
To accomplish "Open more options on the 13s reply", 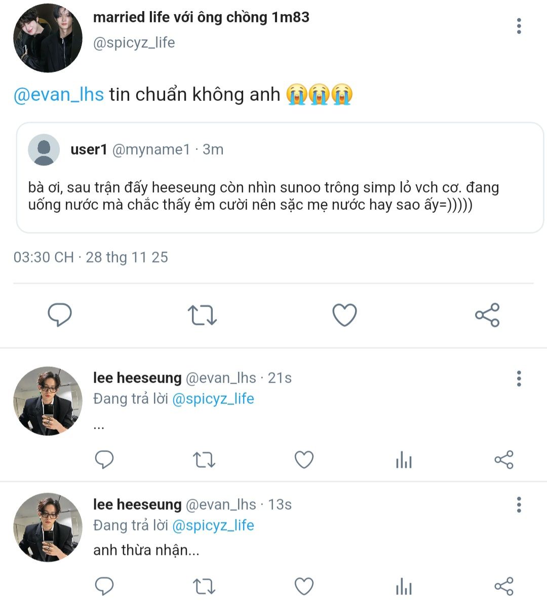I will (x=519, y=505).
